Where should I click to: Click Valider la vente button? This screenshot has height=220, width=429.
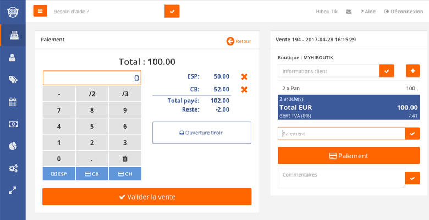click(x=147, y=196)
